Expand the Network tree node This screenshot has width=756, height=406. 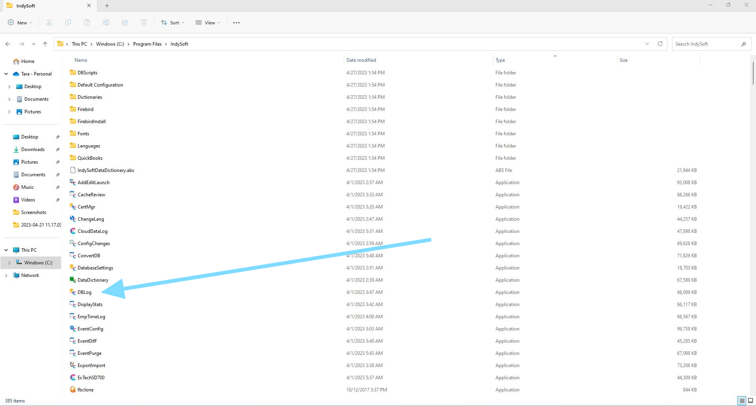pyautogui.click(x=6, y=275)
